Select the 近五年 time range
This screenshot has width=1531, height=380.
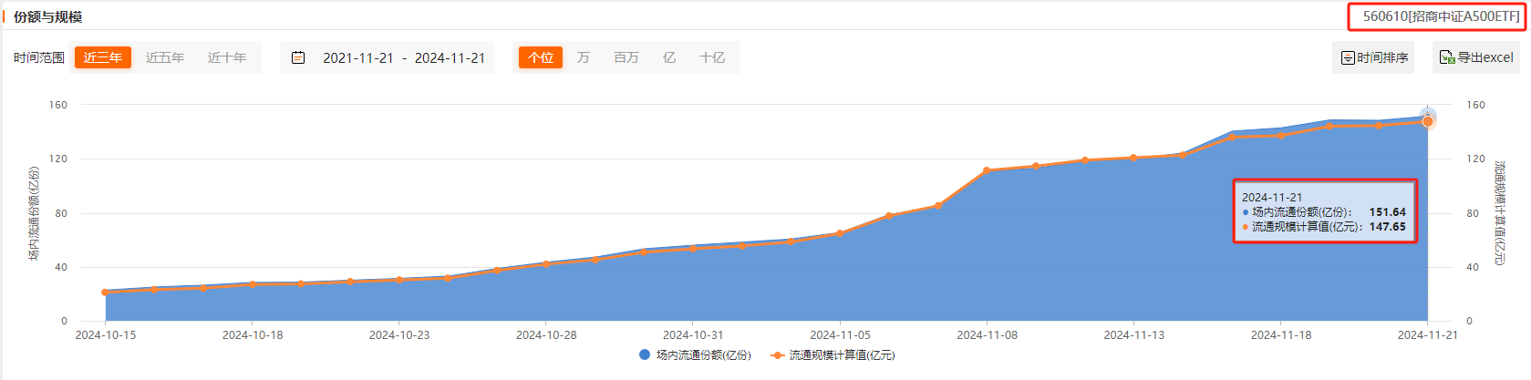tap(165, 57)
